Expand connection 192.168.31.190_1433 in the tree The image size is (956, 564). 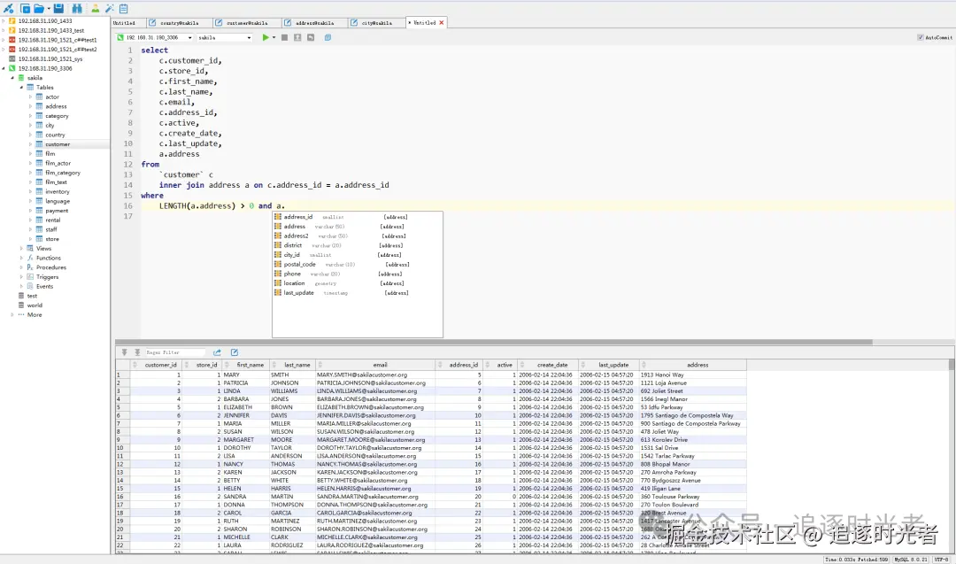point(4,20)
